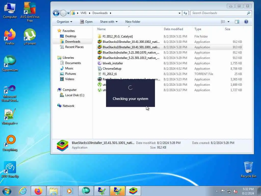This screenshot has height=196, width=261.
Task: Open the Recycle Bin
Action: (248, 169)
